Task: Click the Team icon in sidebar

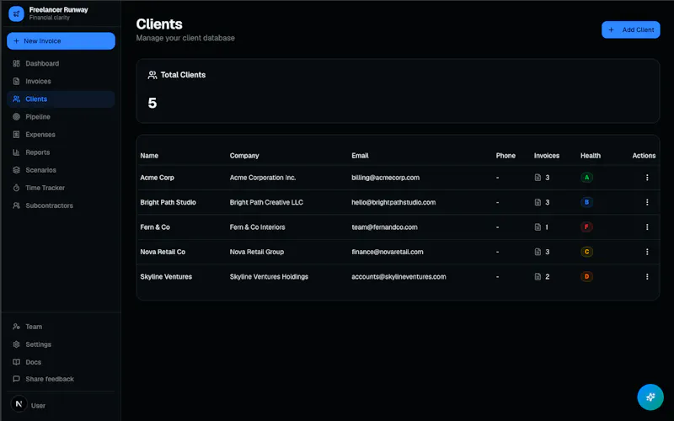Action: (x=16, y=327)
